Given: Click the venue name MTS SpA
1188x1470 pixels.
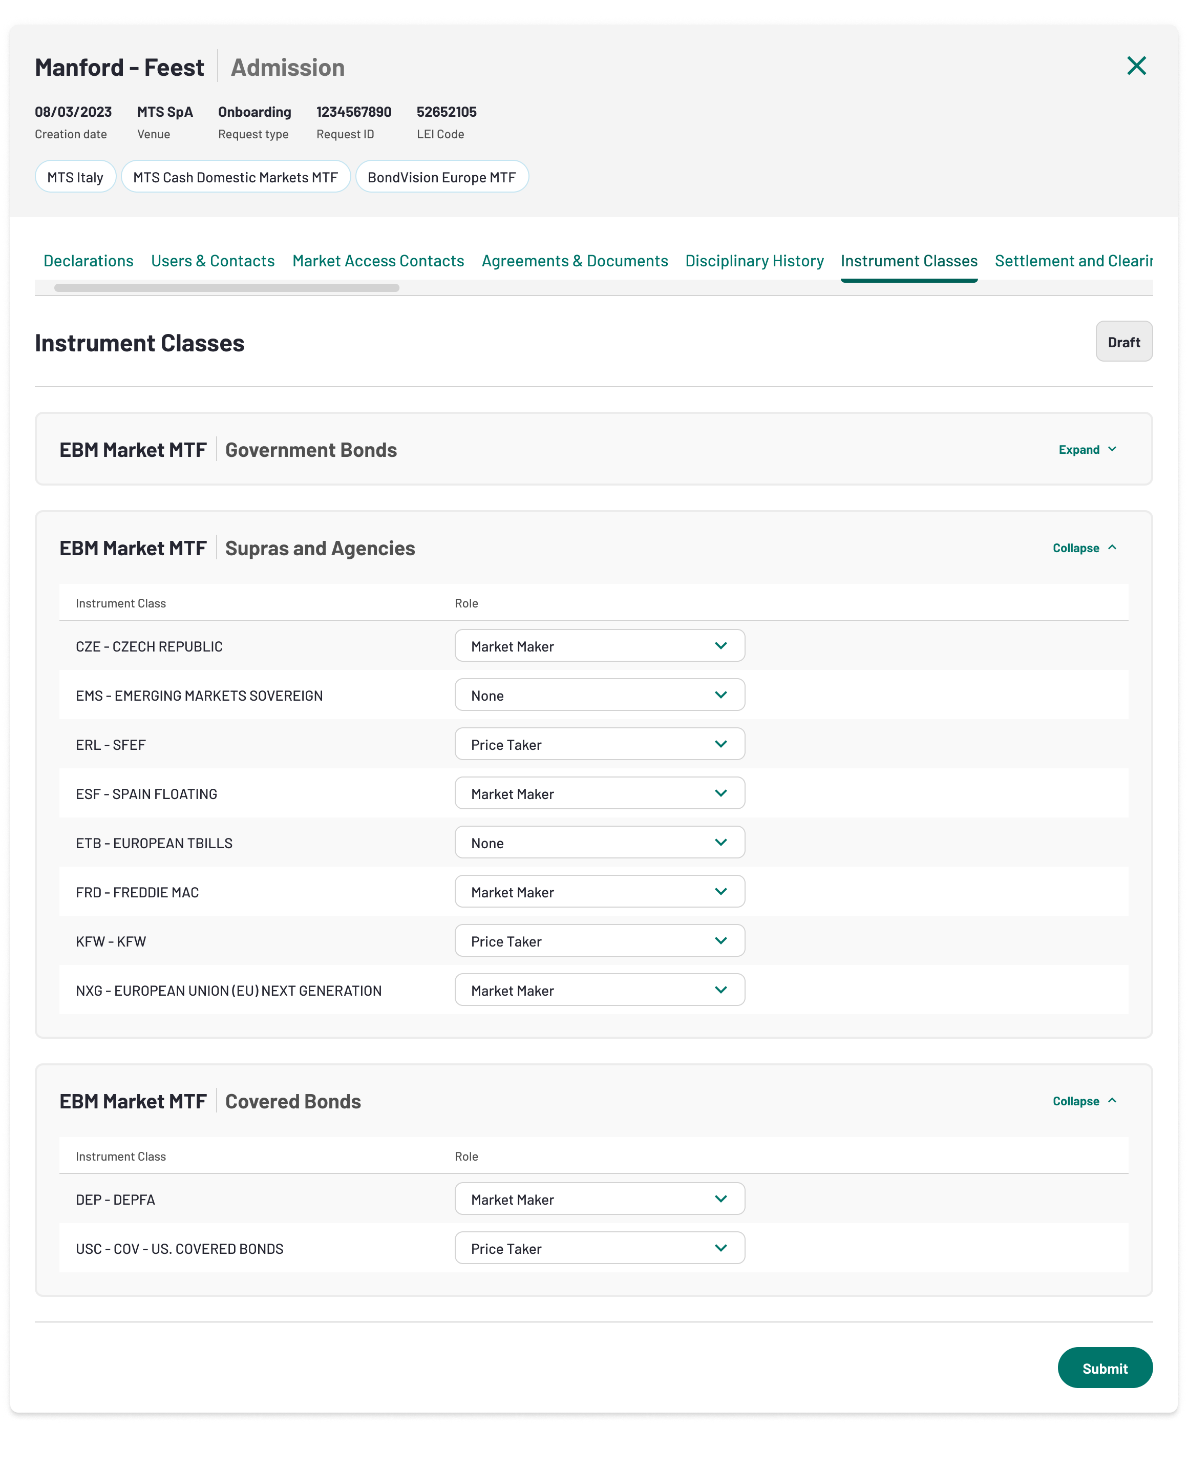Looking at the screenshot, I should coord(165,112).
